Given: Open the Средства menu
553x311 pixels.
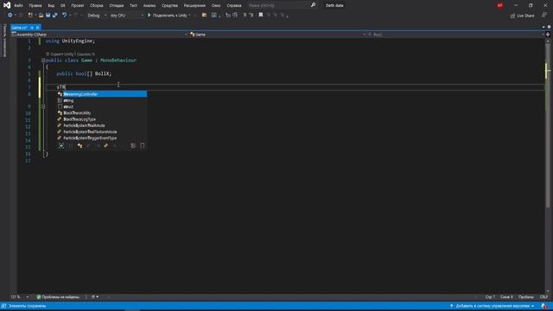Looking at the screenshot, I should [x=169, y=6].
